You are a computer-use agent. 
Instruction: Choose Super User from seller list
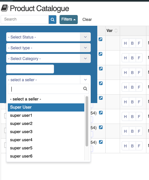point(46,107)
